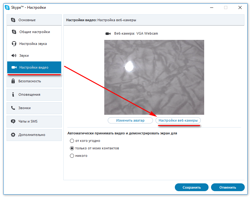Open Общие настройки in sidebar
This screenshot has height=198, width=251.
pos(34,32)
